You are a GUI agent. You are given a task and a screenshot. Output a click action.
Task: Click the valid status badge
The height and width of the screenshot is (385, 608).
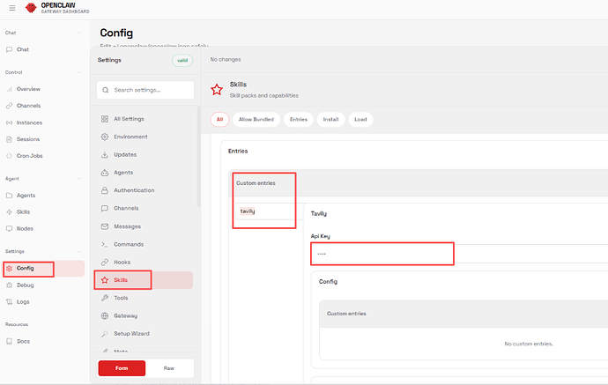182,61
